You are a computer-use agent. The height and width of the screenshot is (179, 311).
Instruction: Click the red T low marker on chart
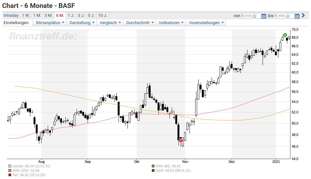pos(181,140)
